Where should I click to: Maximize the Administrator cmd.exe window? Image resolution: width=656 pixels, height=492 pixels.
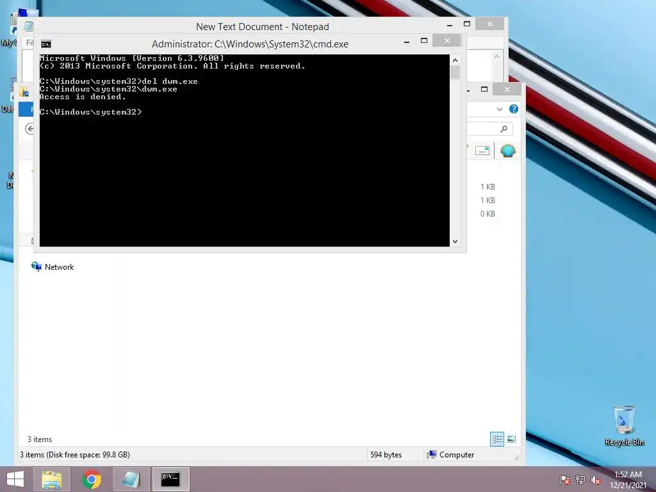[x=424, y=40]
